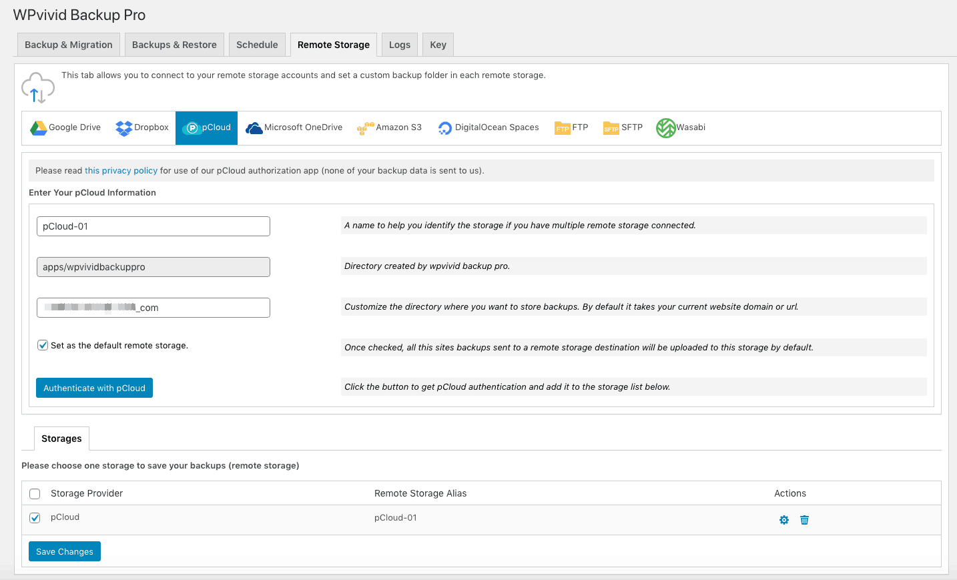Focus the custom backup directory field

[x=153, y=308]
